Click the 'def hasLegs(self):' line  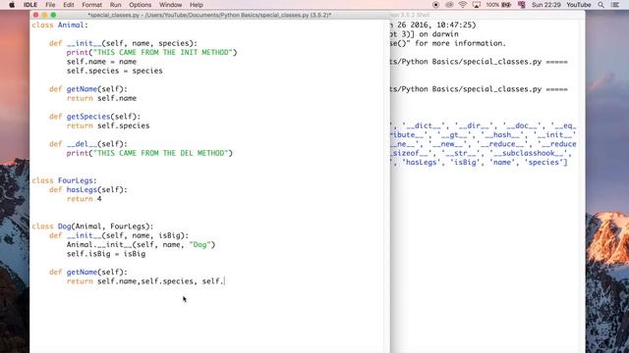(x=87, y=189)
